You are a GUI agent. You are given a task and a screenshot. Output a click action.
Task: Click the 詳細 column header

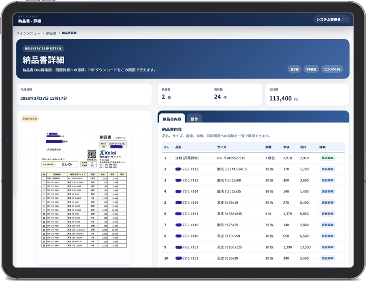point(322,147)
